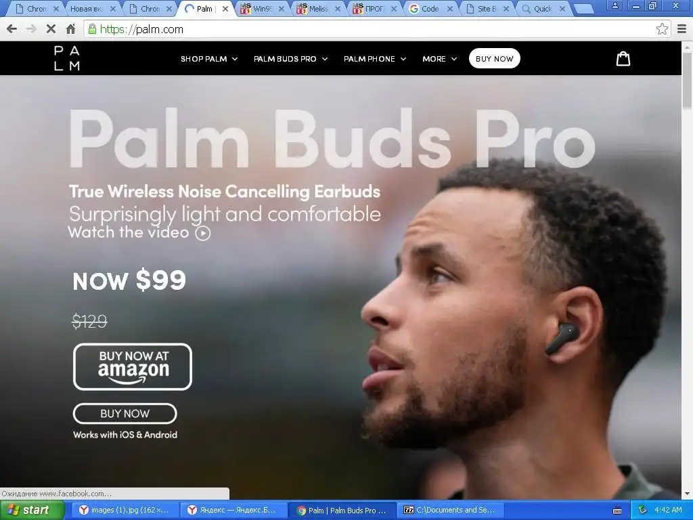This screenshot has height=520, width=693.
Task: Open the shopping bag cart icon
Action: tap(623, 58)
